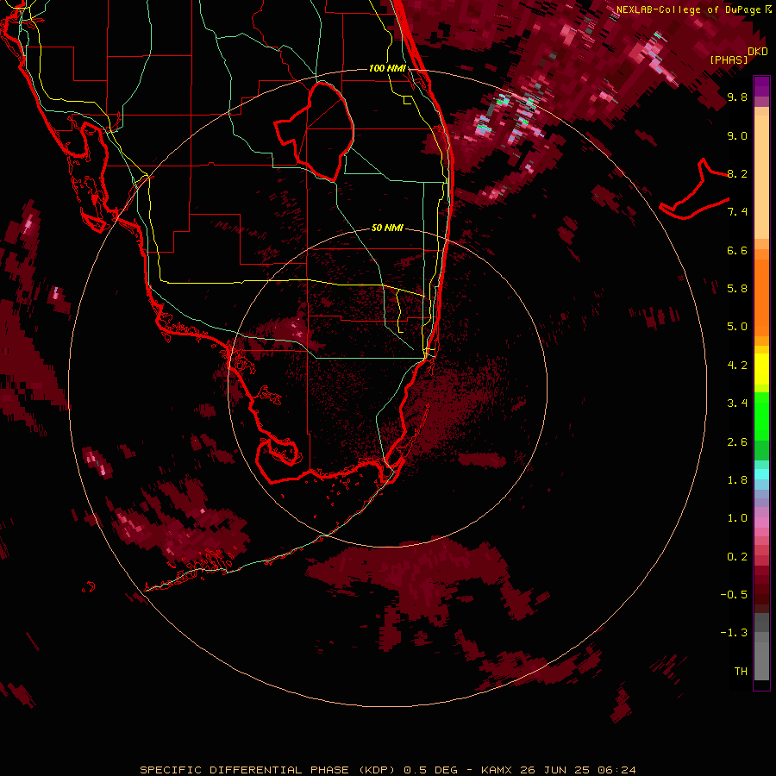776x776 pixels.
Task: Click the TH threshold label
Action: (741, 672)
